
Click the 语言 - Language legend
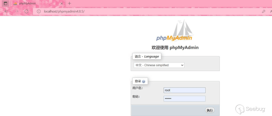point(147,56)
